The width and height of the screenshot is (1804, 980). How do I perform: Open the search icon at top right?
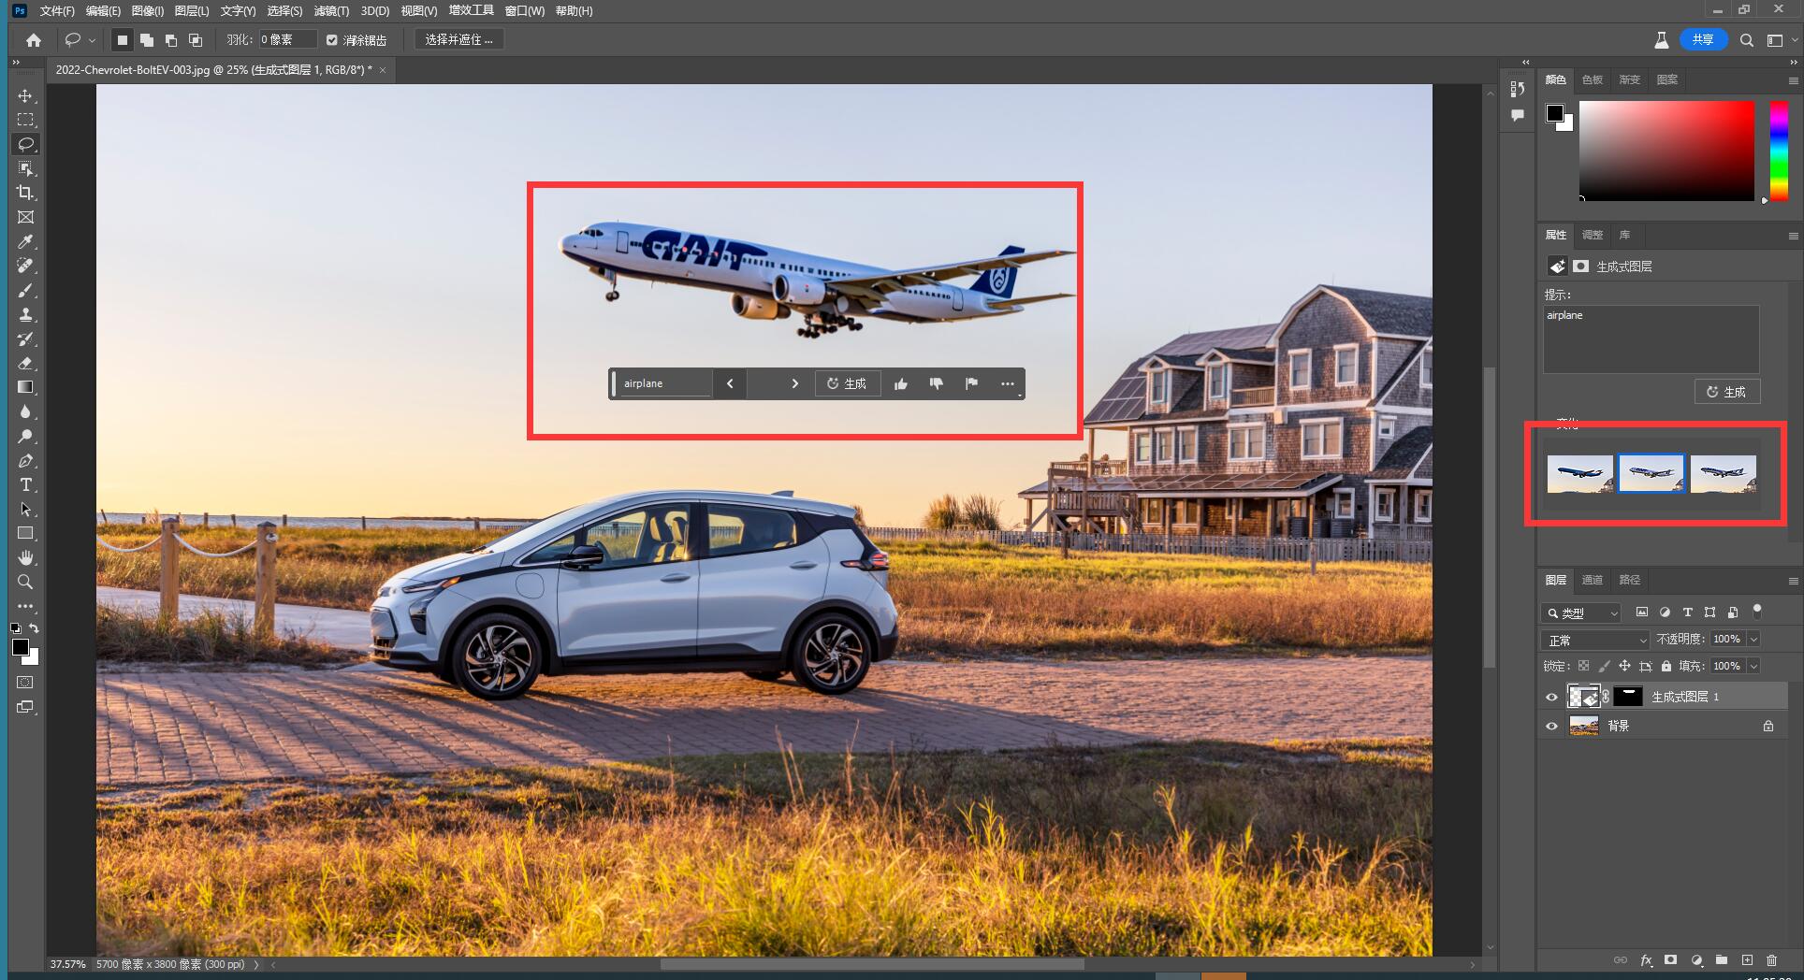tap(1746, 40)
